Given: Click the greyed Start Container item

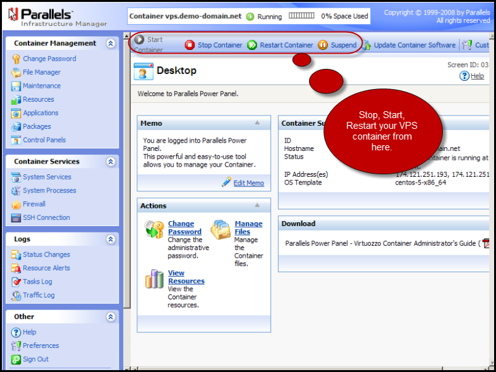Looking at the screenshot, I should [x=148, y=45].
